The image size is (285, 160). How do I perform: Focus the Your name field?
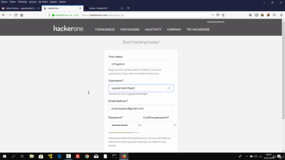pyautogui.click(x=141, y=64)
